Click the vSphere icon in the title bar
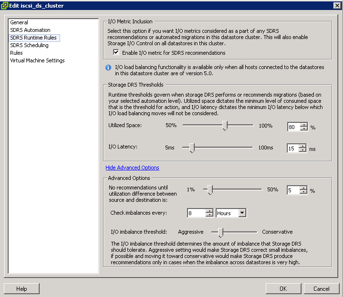343x297 pixels. pos(4,6)
